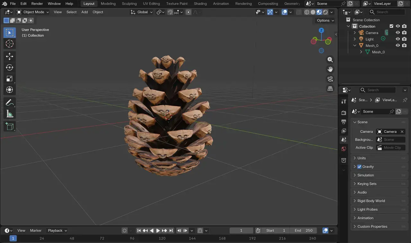Image resolution: width=411 pixels, height=243 pixels.
Task: Expand the Simulation panel
Action: point(379,175)
